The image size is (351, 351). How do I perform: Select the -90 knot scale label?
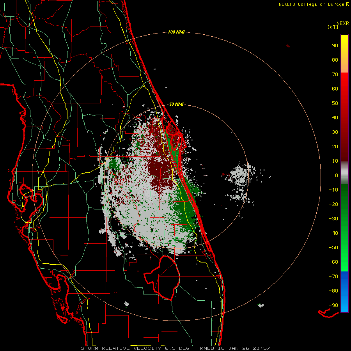pyautogui.click(x=333, y=305)
